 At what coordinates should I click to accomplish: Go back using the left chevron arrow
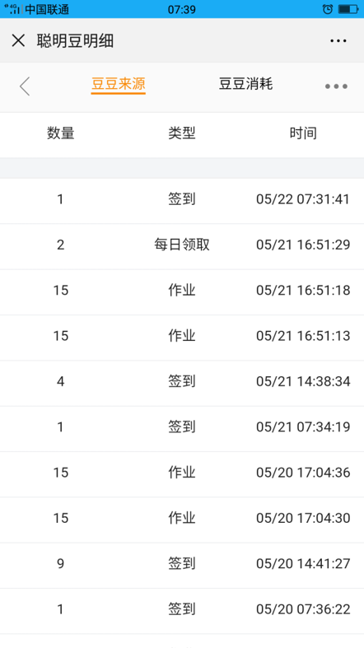(25, 86)
